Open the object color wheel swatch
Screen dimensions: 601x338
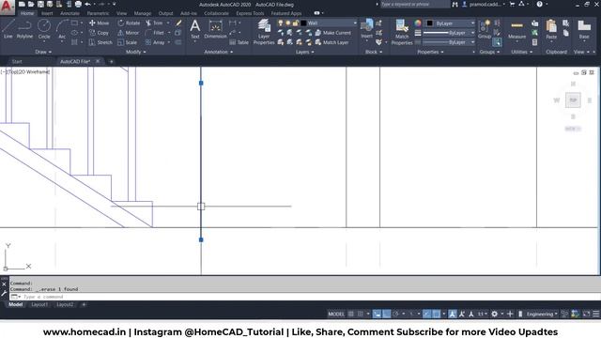click(x=418, y=23)
